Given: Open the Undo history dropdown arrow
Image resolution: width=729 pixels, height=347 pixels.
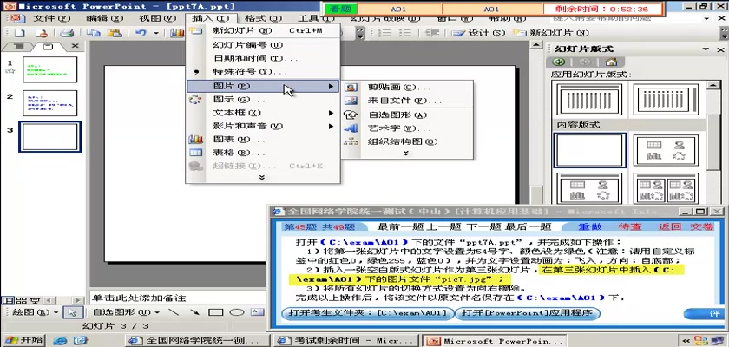Looking at the screenshot, I should pos(155,33).
